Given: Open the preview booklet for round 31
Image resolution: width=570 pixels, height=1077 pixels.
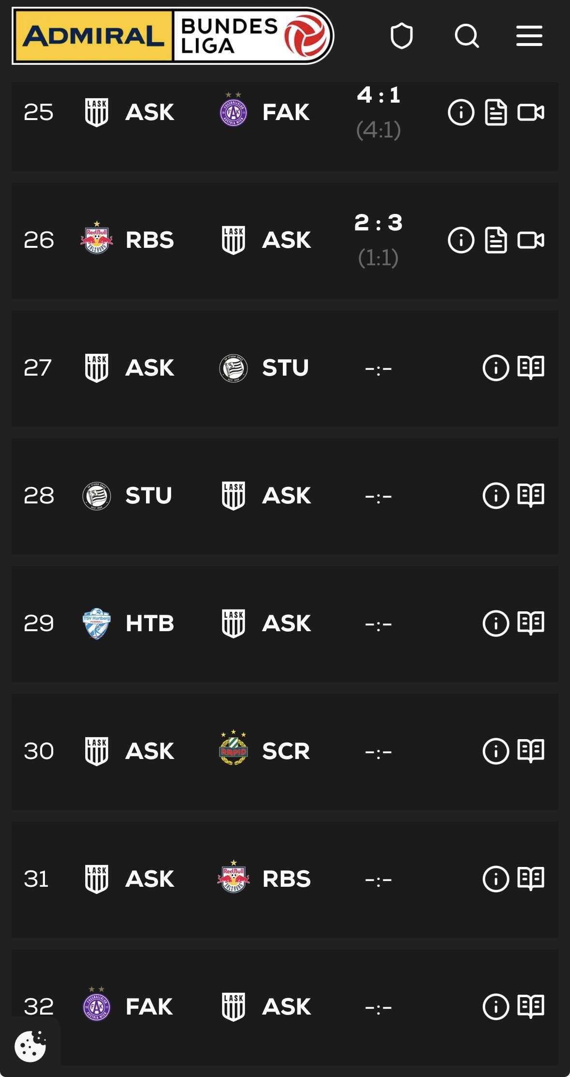Looking at the screenshot, I should point(531,879).
